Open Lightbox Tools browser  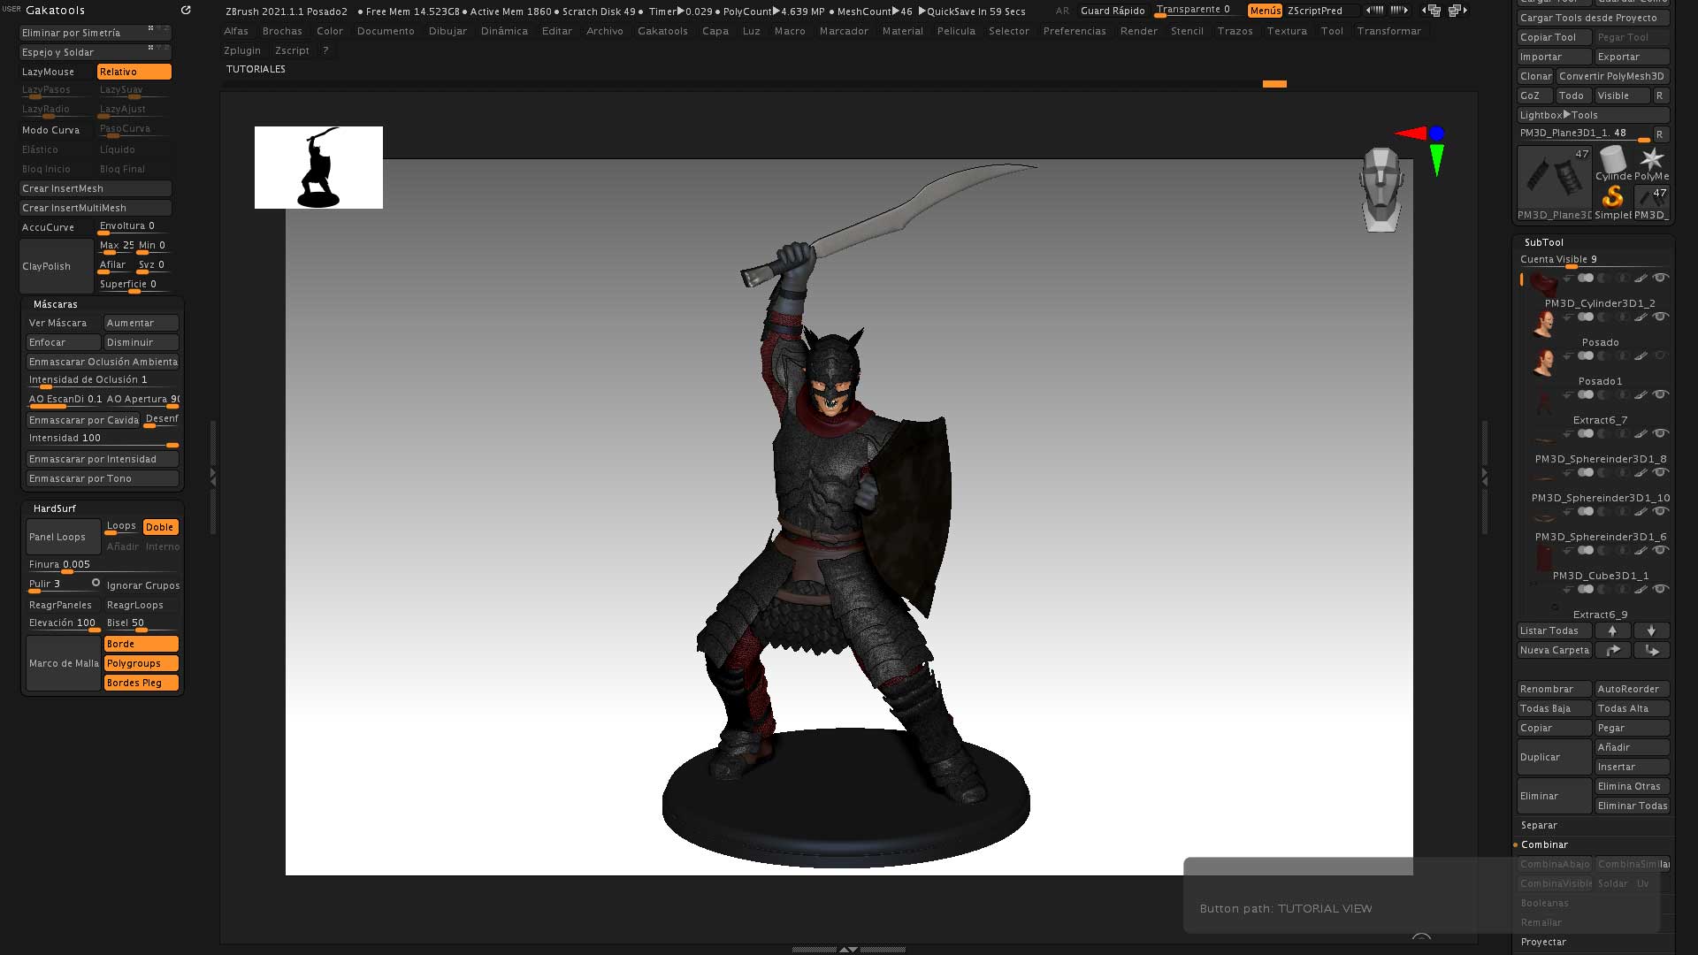coord(1593,115)
